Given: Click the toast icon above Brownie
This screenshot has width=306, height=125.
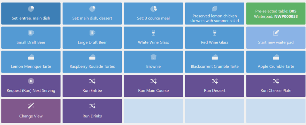Looking at the screenshot, I should [153, 57].
